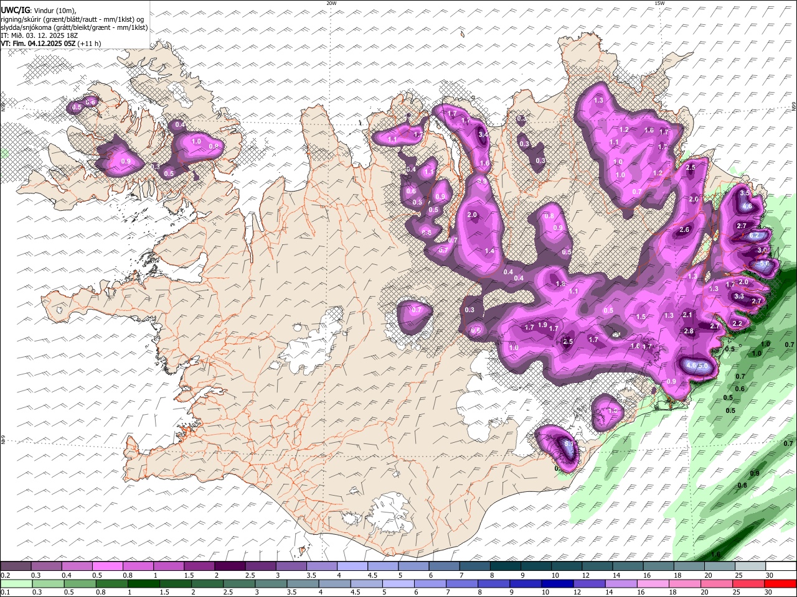Image resolution: width=797 pixels, height=597 pixels.
Task: Select the 3.3 snowfall value near the east fjords
Action: coord(739,297)
